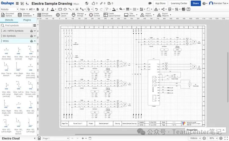The width and height of the screenshot is (229, 141).
Task: Switch to the Plugins tab
Action: click(27, 20)
